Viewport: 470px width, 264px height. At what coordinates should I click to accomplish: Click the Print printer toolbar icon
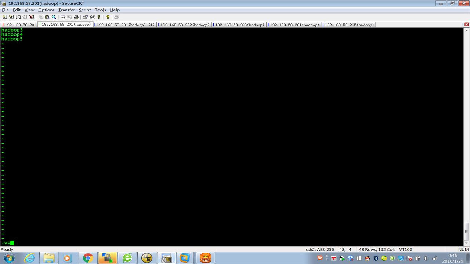point(76,17)
